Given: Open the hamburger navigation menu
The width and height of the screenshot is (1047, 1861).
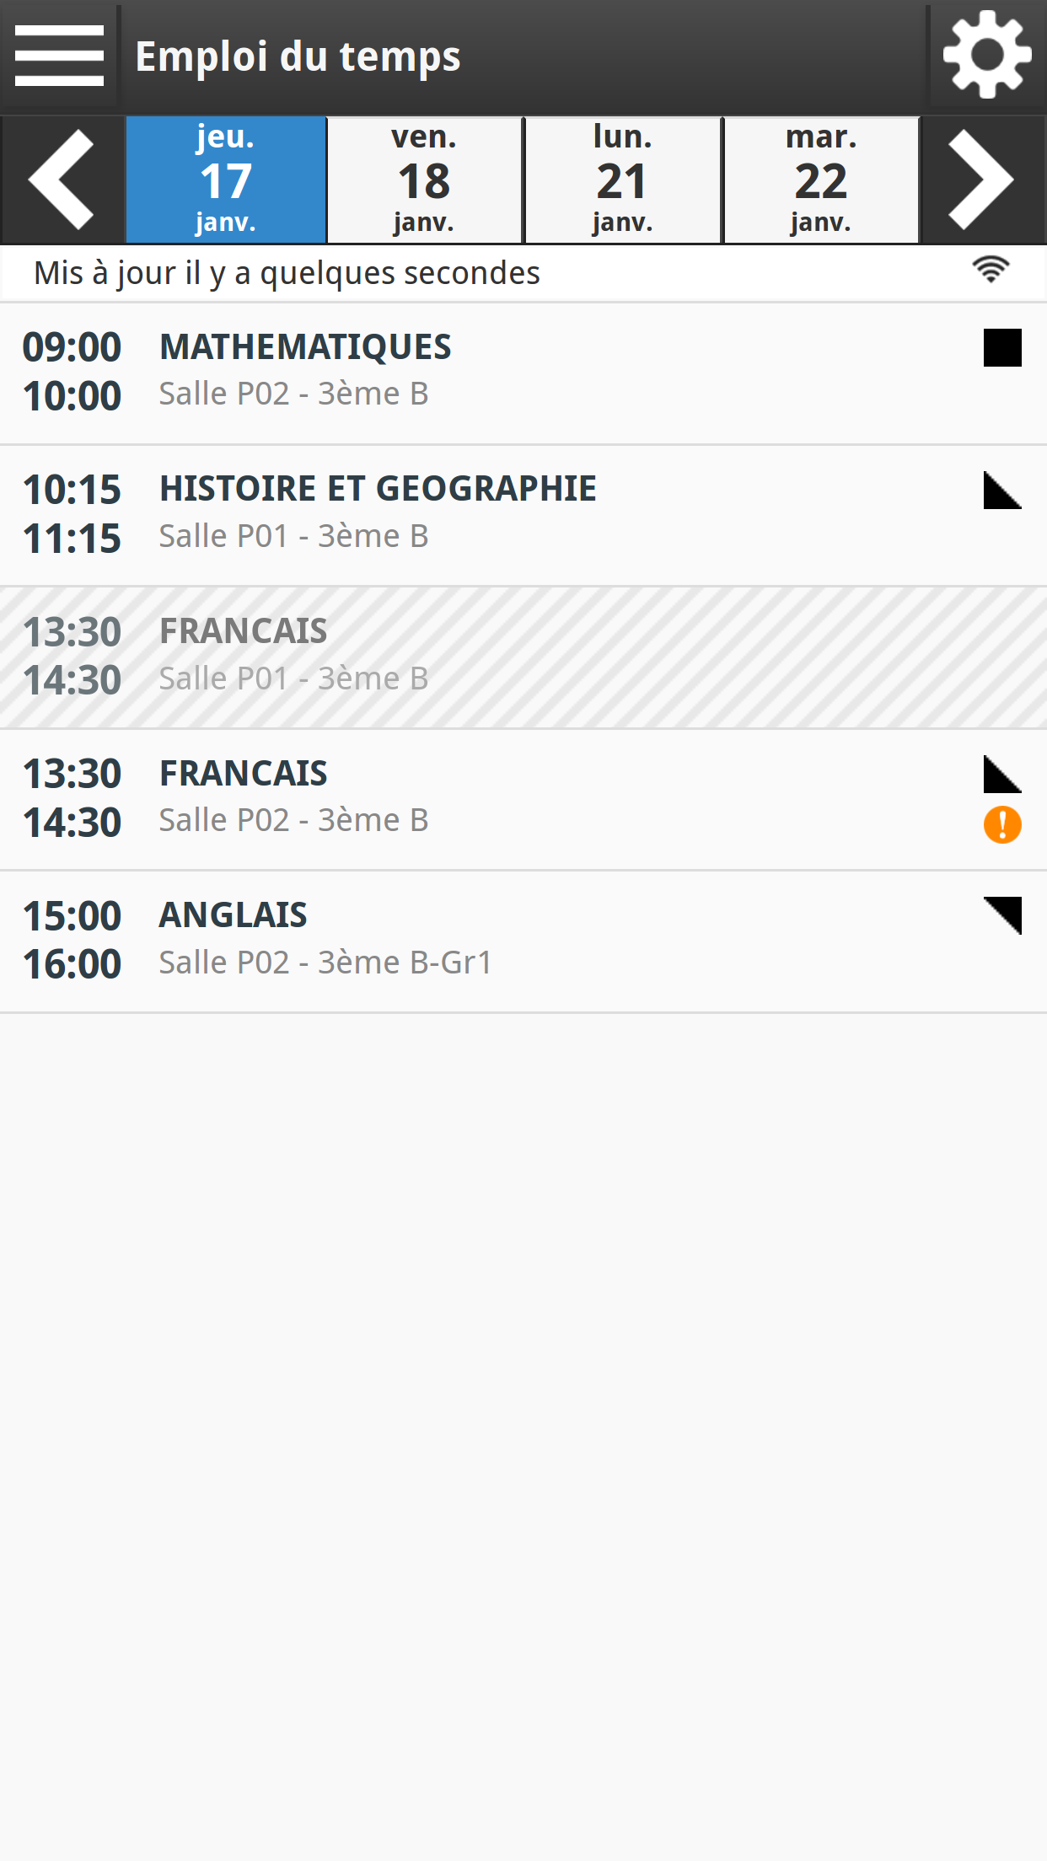Looking at the screenshot, I should tap(59, 56).
